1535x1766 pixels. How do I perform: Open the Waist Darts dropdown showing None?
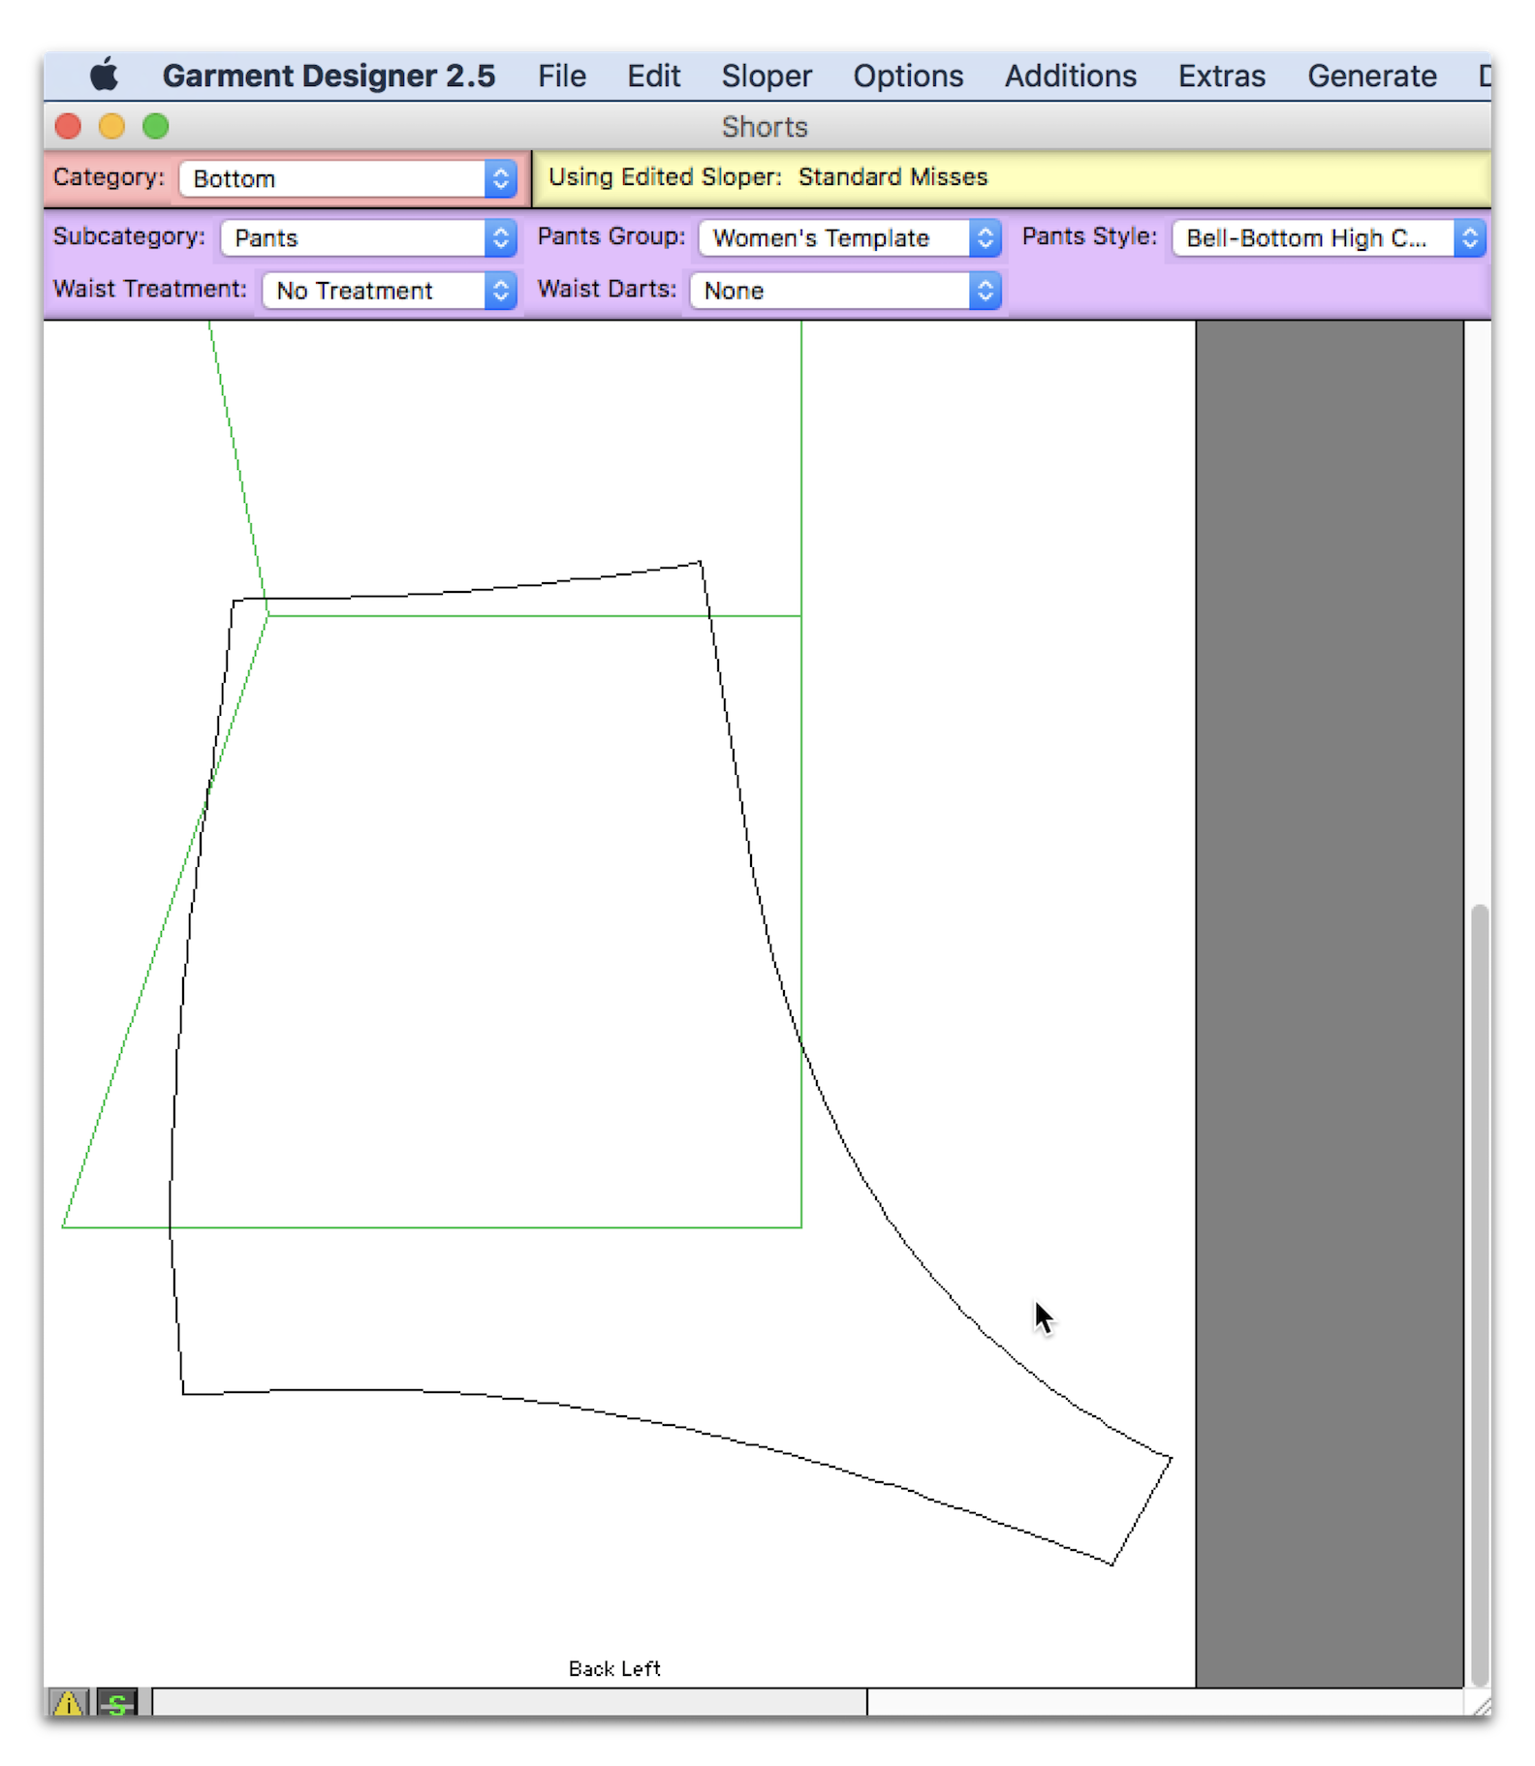[845, 291]
